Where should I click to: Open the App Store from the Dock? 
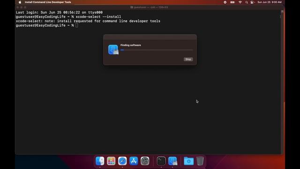click(x=134, y=161)
